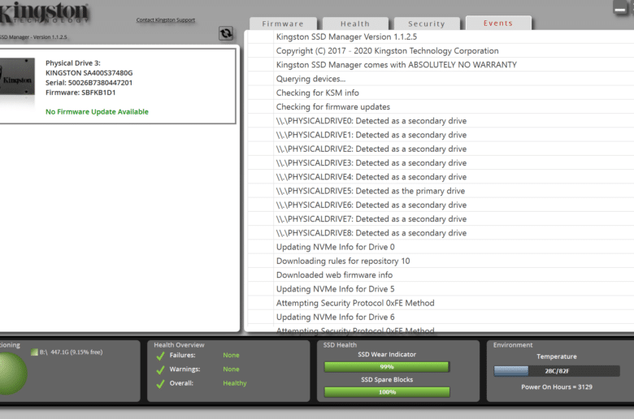Click the 'SSD Health' panel heading
634x419 pixels.
(x=340, y=345)
